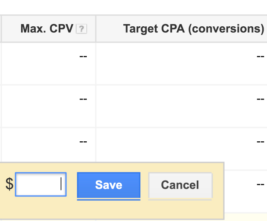Click the yellow edit popup background

tap(112, 209)
